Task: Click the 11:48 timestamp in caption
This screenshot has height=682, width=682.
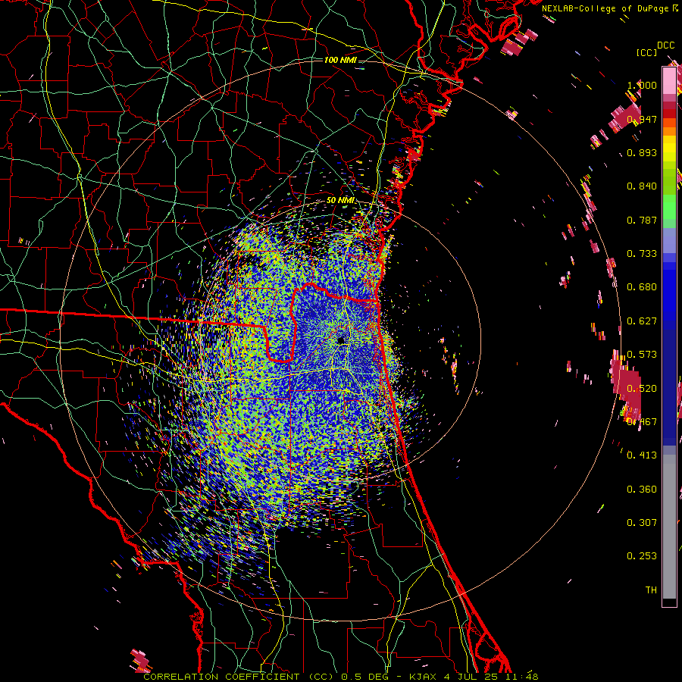Action: pos(523,677)
